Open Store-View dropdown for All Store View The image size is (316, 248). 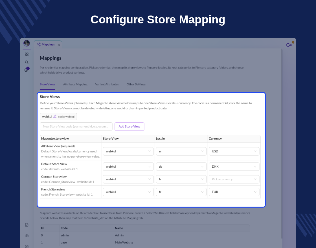128,151
